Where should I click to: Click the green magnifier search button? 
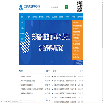[66, 7]
